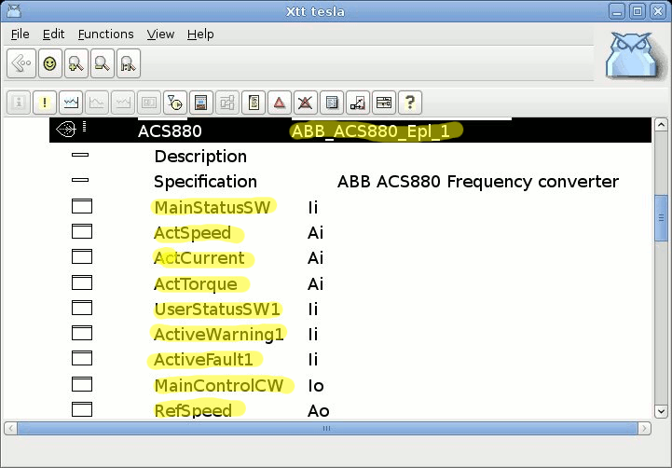Click the red triangle alarm icon
The image size is (672, 468).
[x=280, y=103]
